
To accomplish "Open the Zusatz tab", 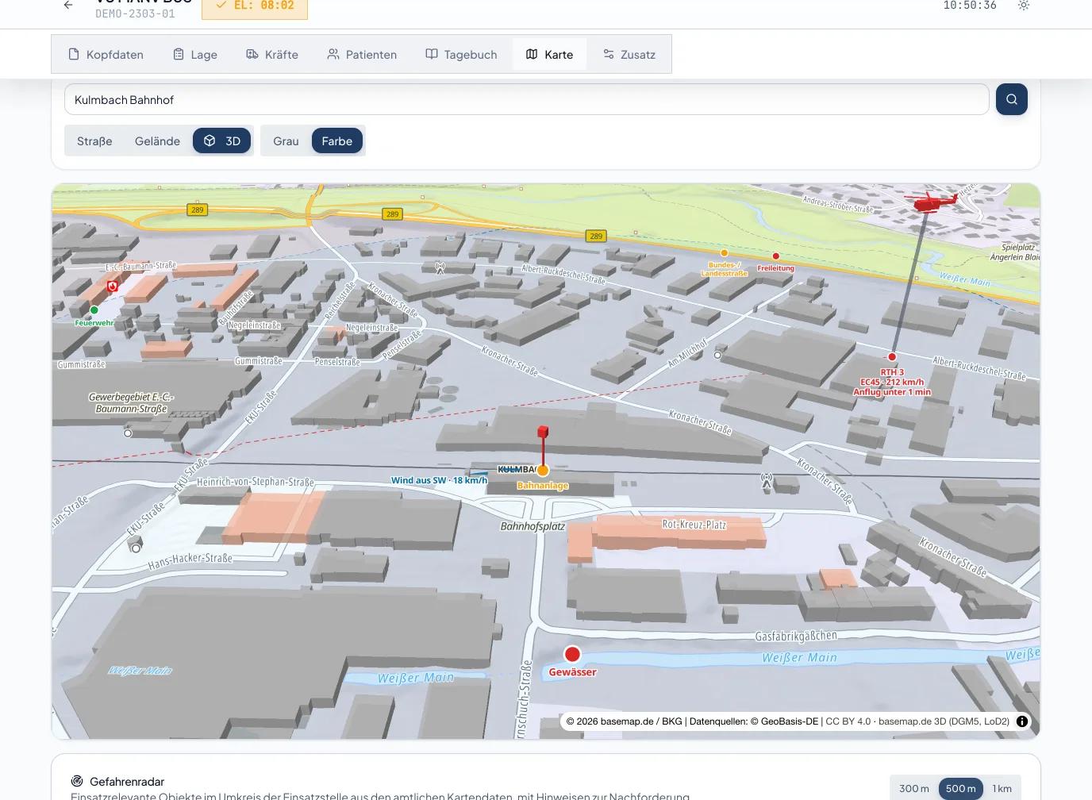I will 629,55.
